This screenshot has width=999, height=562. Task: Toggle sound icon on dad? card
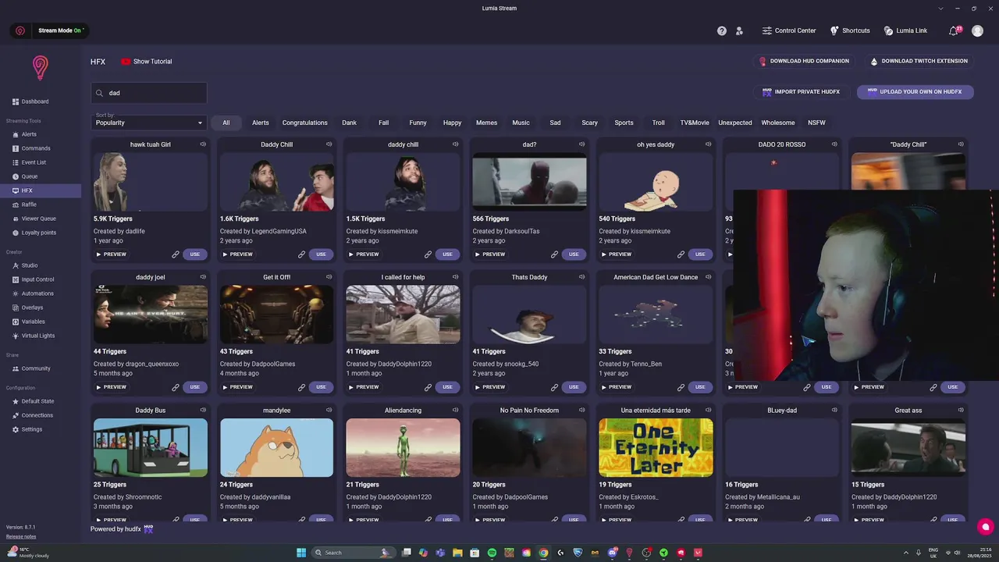click(x=581, y=144)
